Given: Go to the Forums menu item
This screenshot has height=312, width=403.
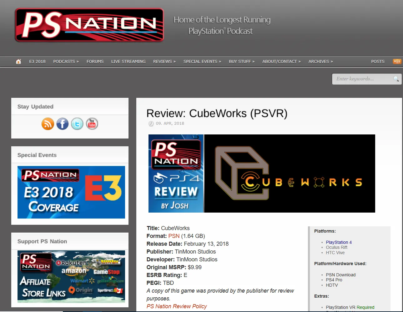Looking at the screenshot, I should tap(95, 62).
